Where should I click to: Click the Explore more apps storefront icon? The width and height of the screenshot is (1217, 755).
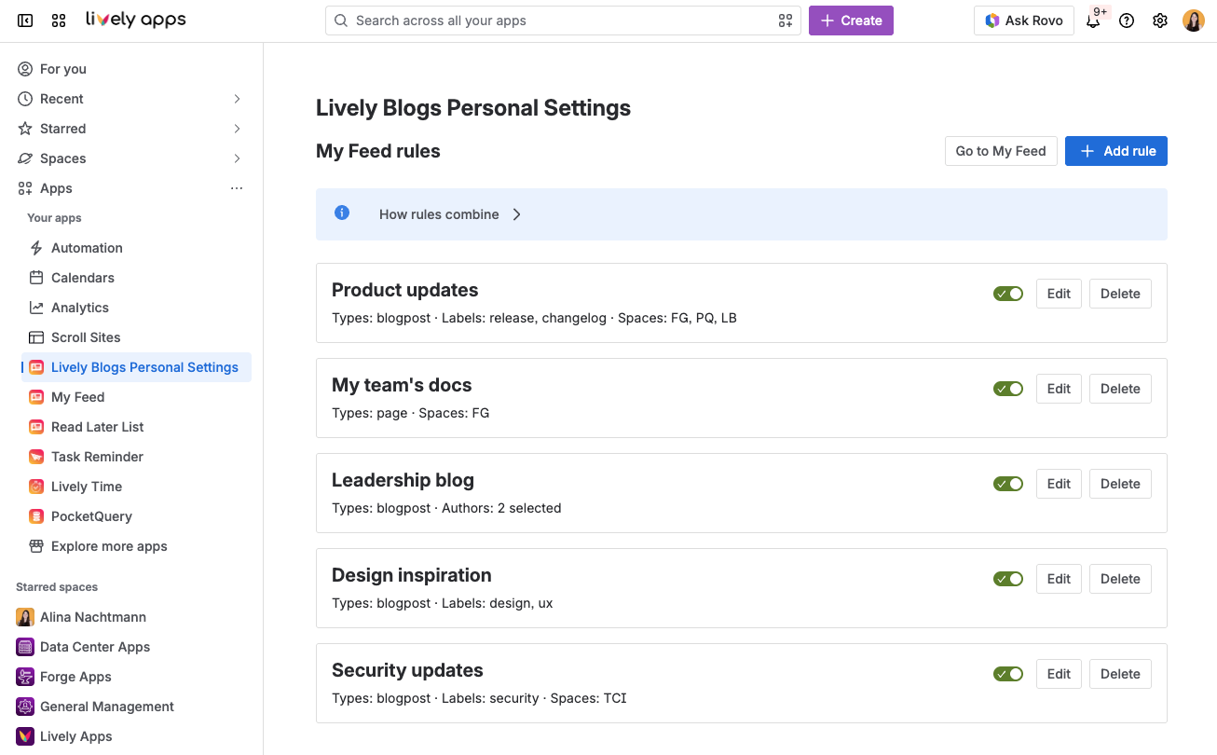[36, 546]
